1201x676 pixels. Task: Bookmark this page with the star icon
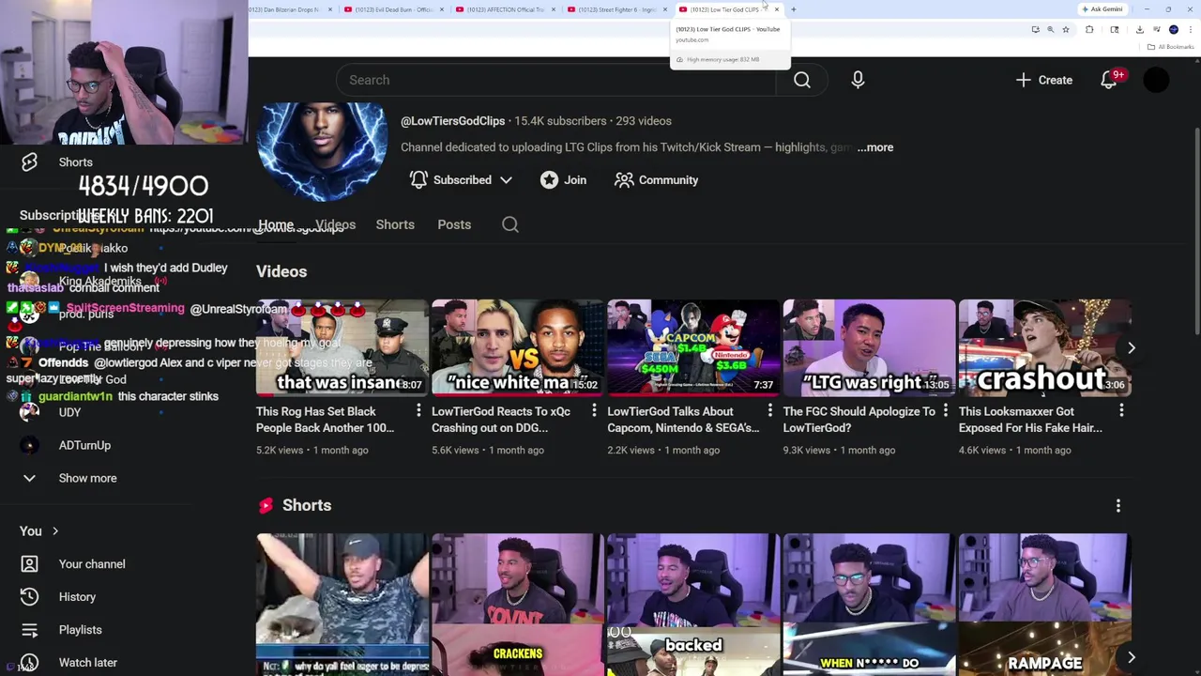[x=1066, y=29]
